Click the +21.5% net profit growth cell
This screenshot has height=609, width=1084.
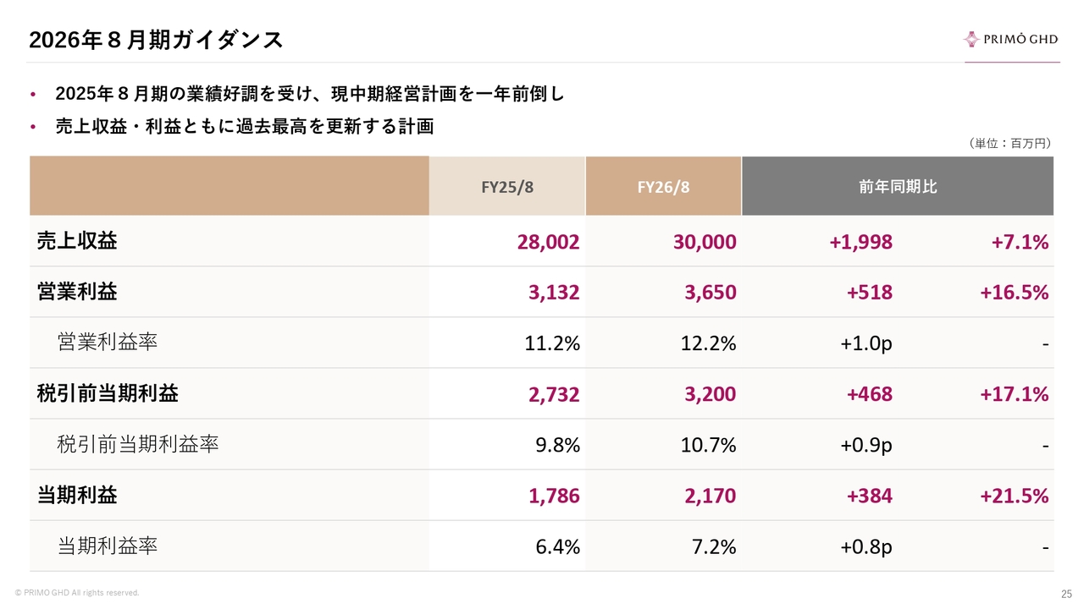click(x=1014, y=496)
